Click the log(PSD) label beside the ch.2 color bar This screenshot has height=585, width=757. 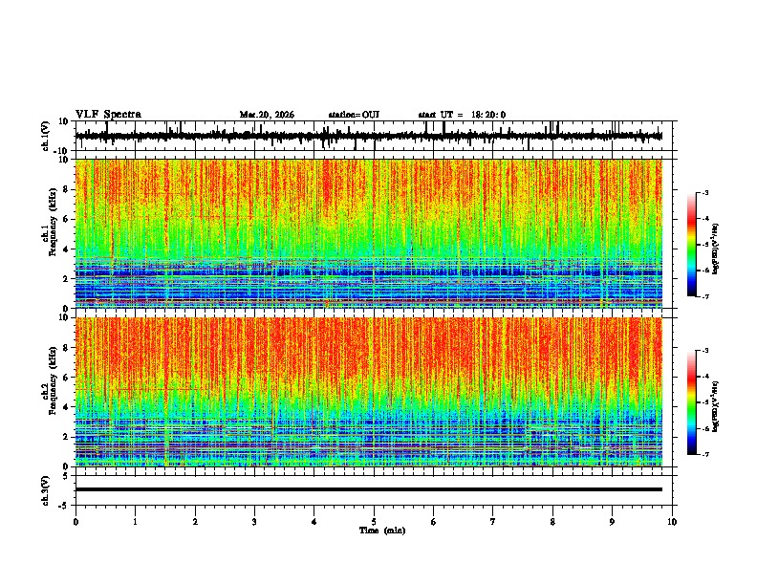716,406
